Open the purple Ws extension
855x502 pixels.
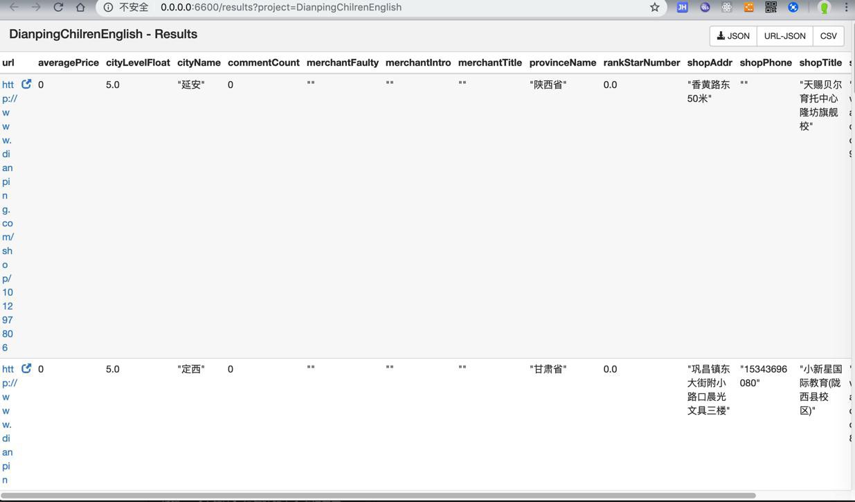click(x=705, y=7)
